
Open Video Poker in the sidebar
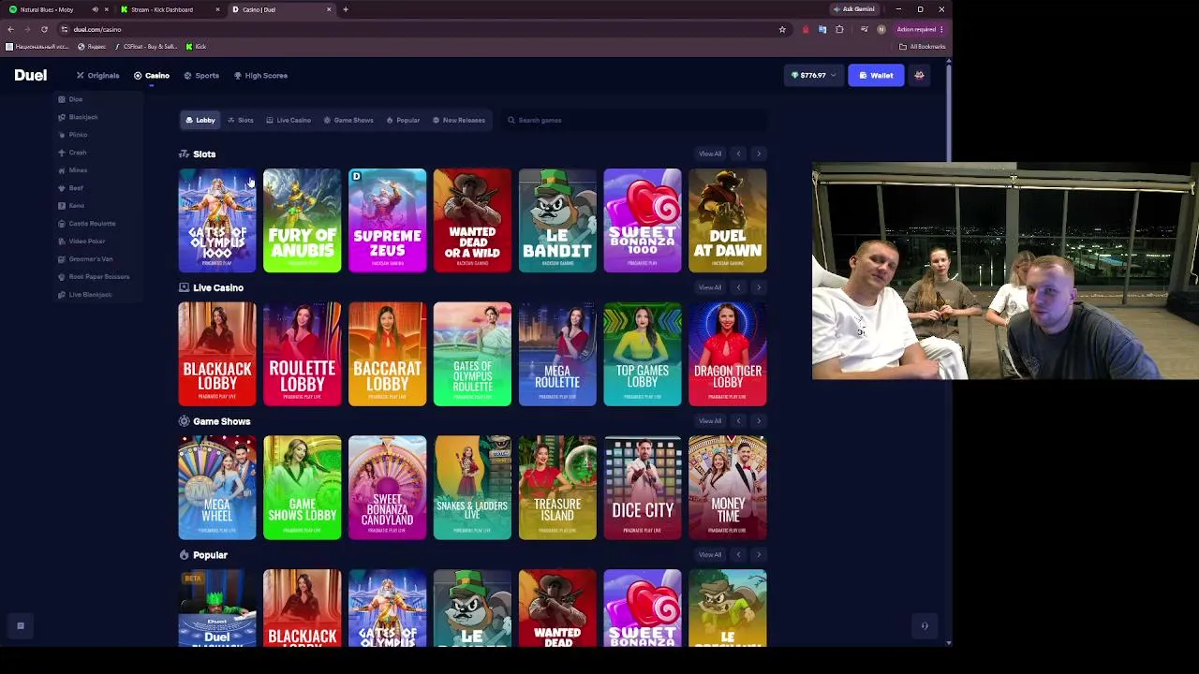point(81,242)
